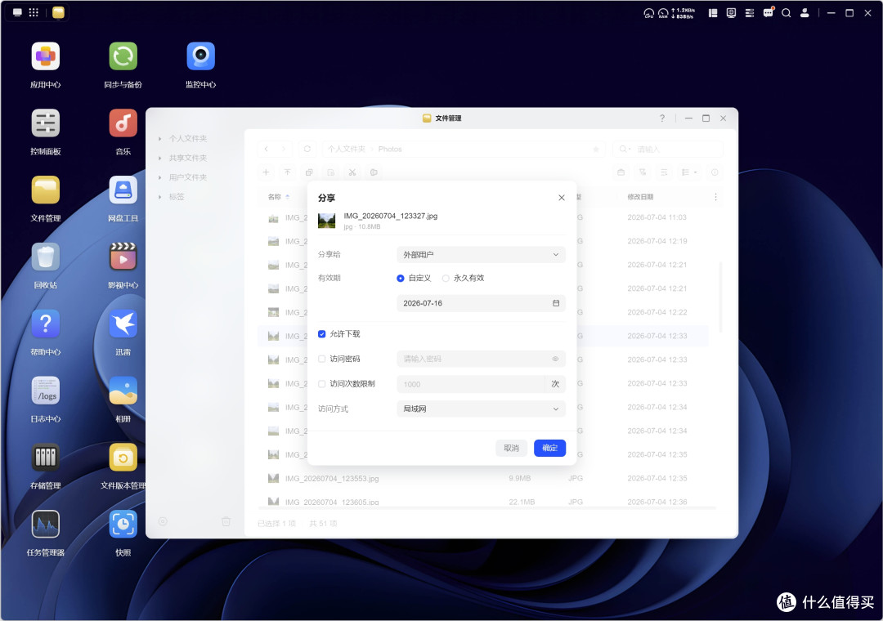Open the 访问方式 局域网 dropdown
Image resolution: width=883 pixels, height=621 pixels.
pos(481,409)
